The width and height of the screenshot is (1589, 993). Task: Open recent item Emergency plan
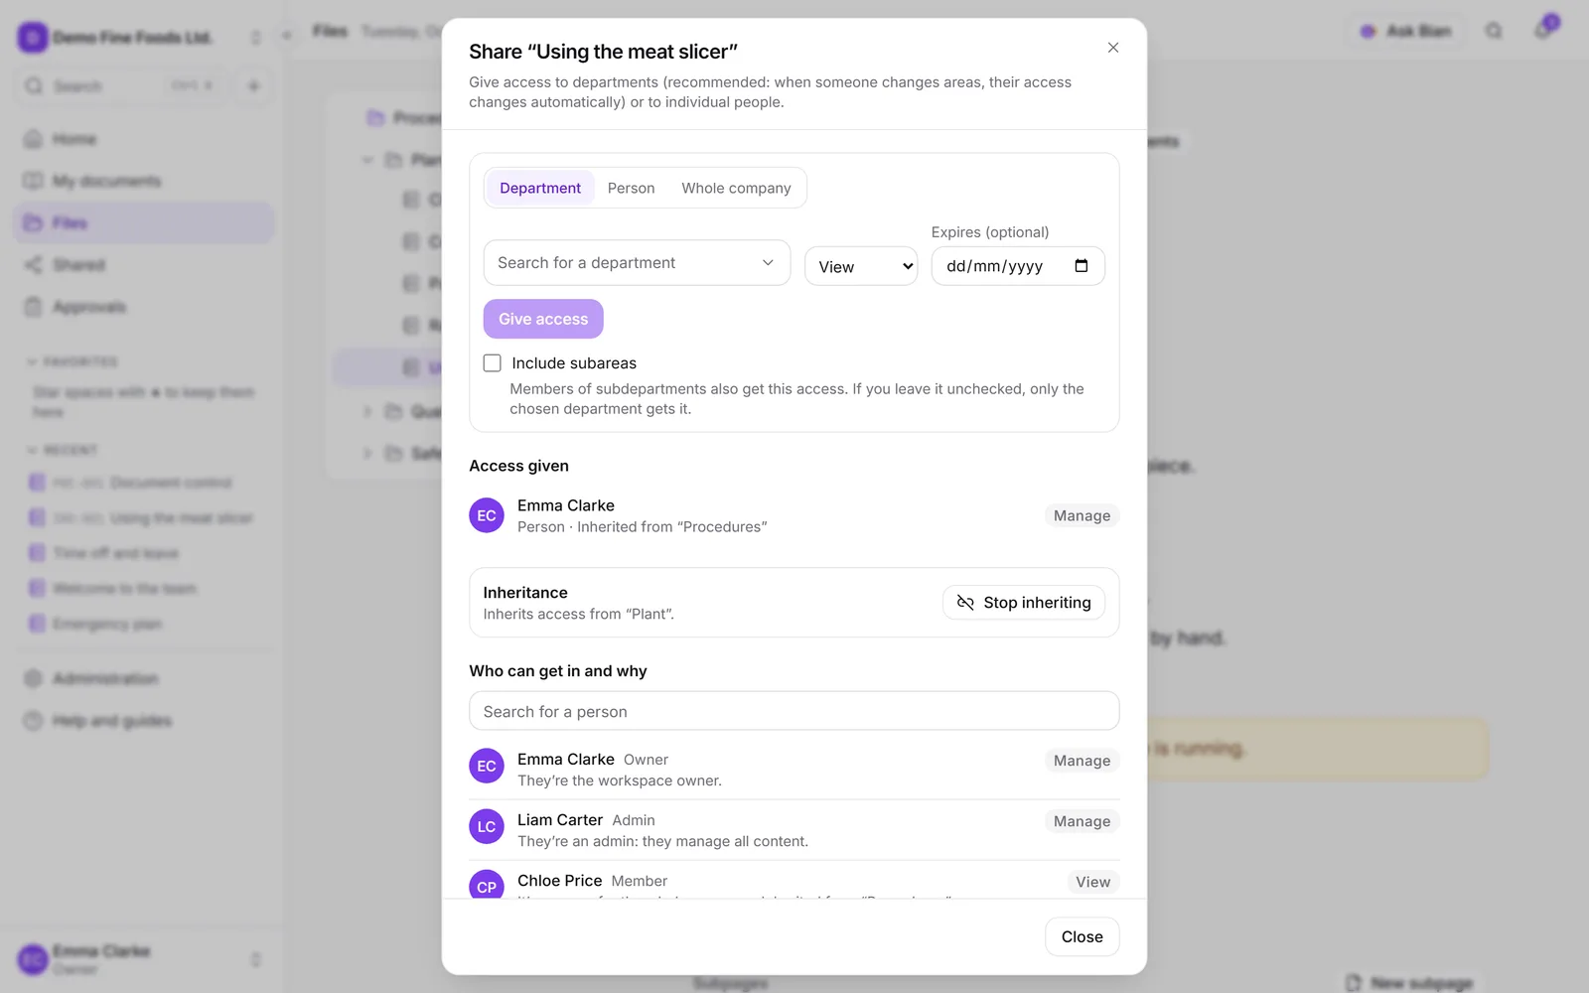point(144,624)
